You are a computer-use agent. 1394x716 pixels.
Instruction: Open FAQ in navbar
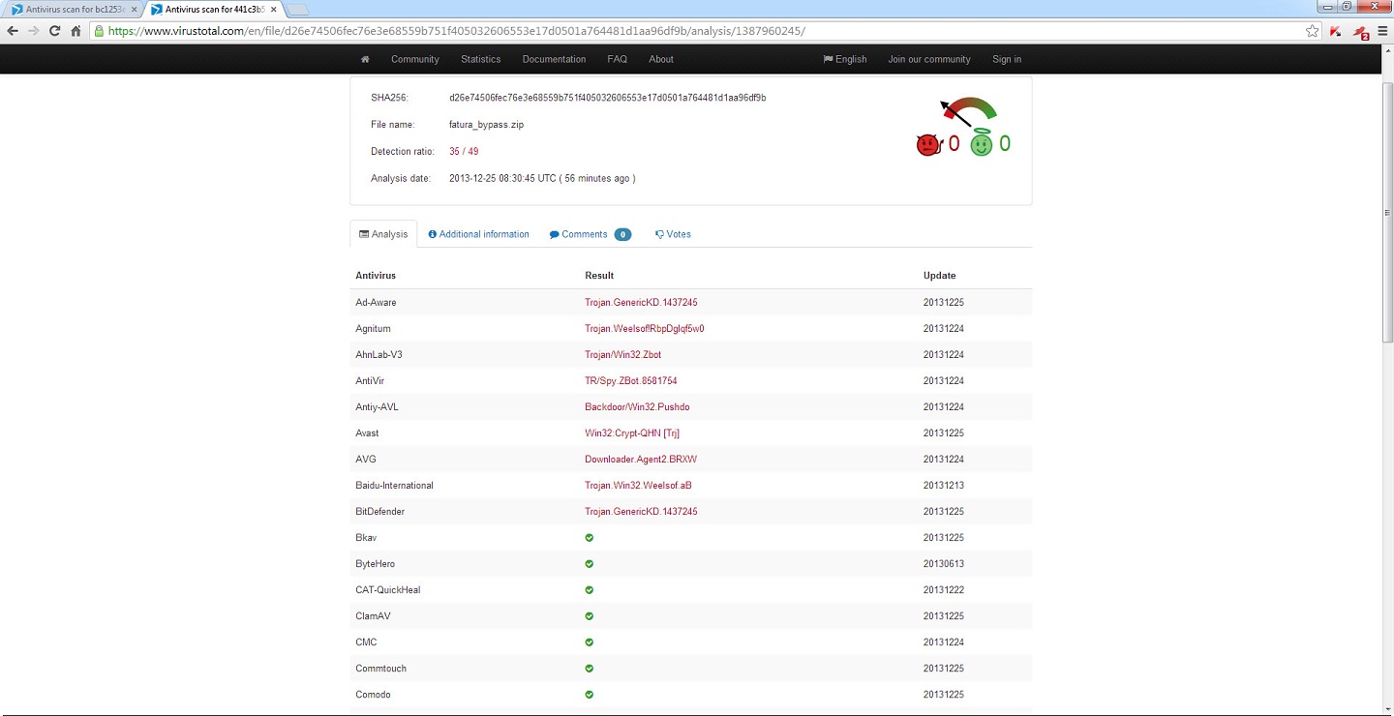click(618, 59)
